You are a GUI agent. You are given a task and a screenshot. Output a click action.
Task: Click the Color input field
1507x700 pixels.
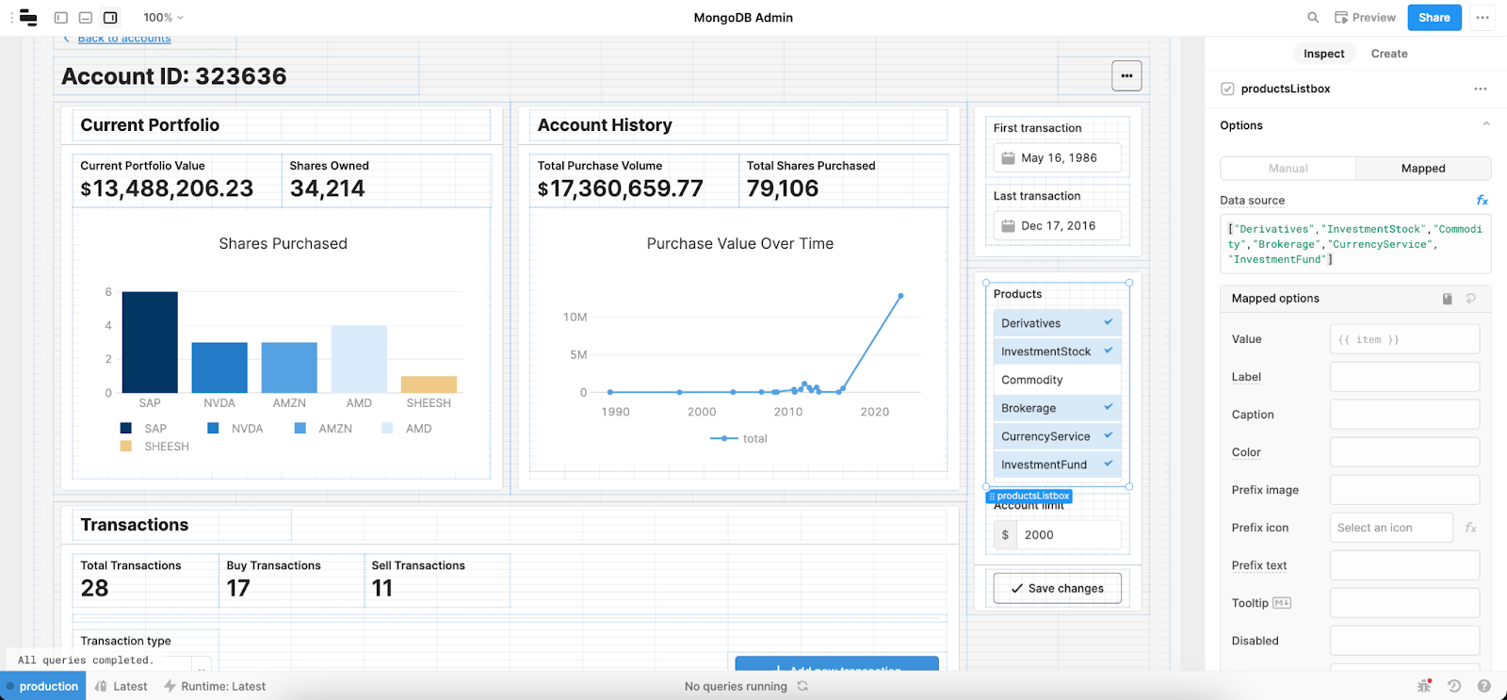1404,452
